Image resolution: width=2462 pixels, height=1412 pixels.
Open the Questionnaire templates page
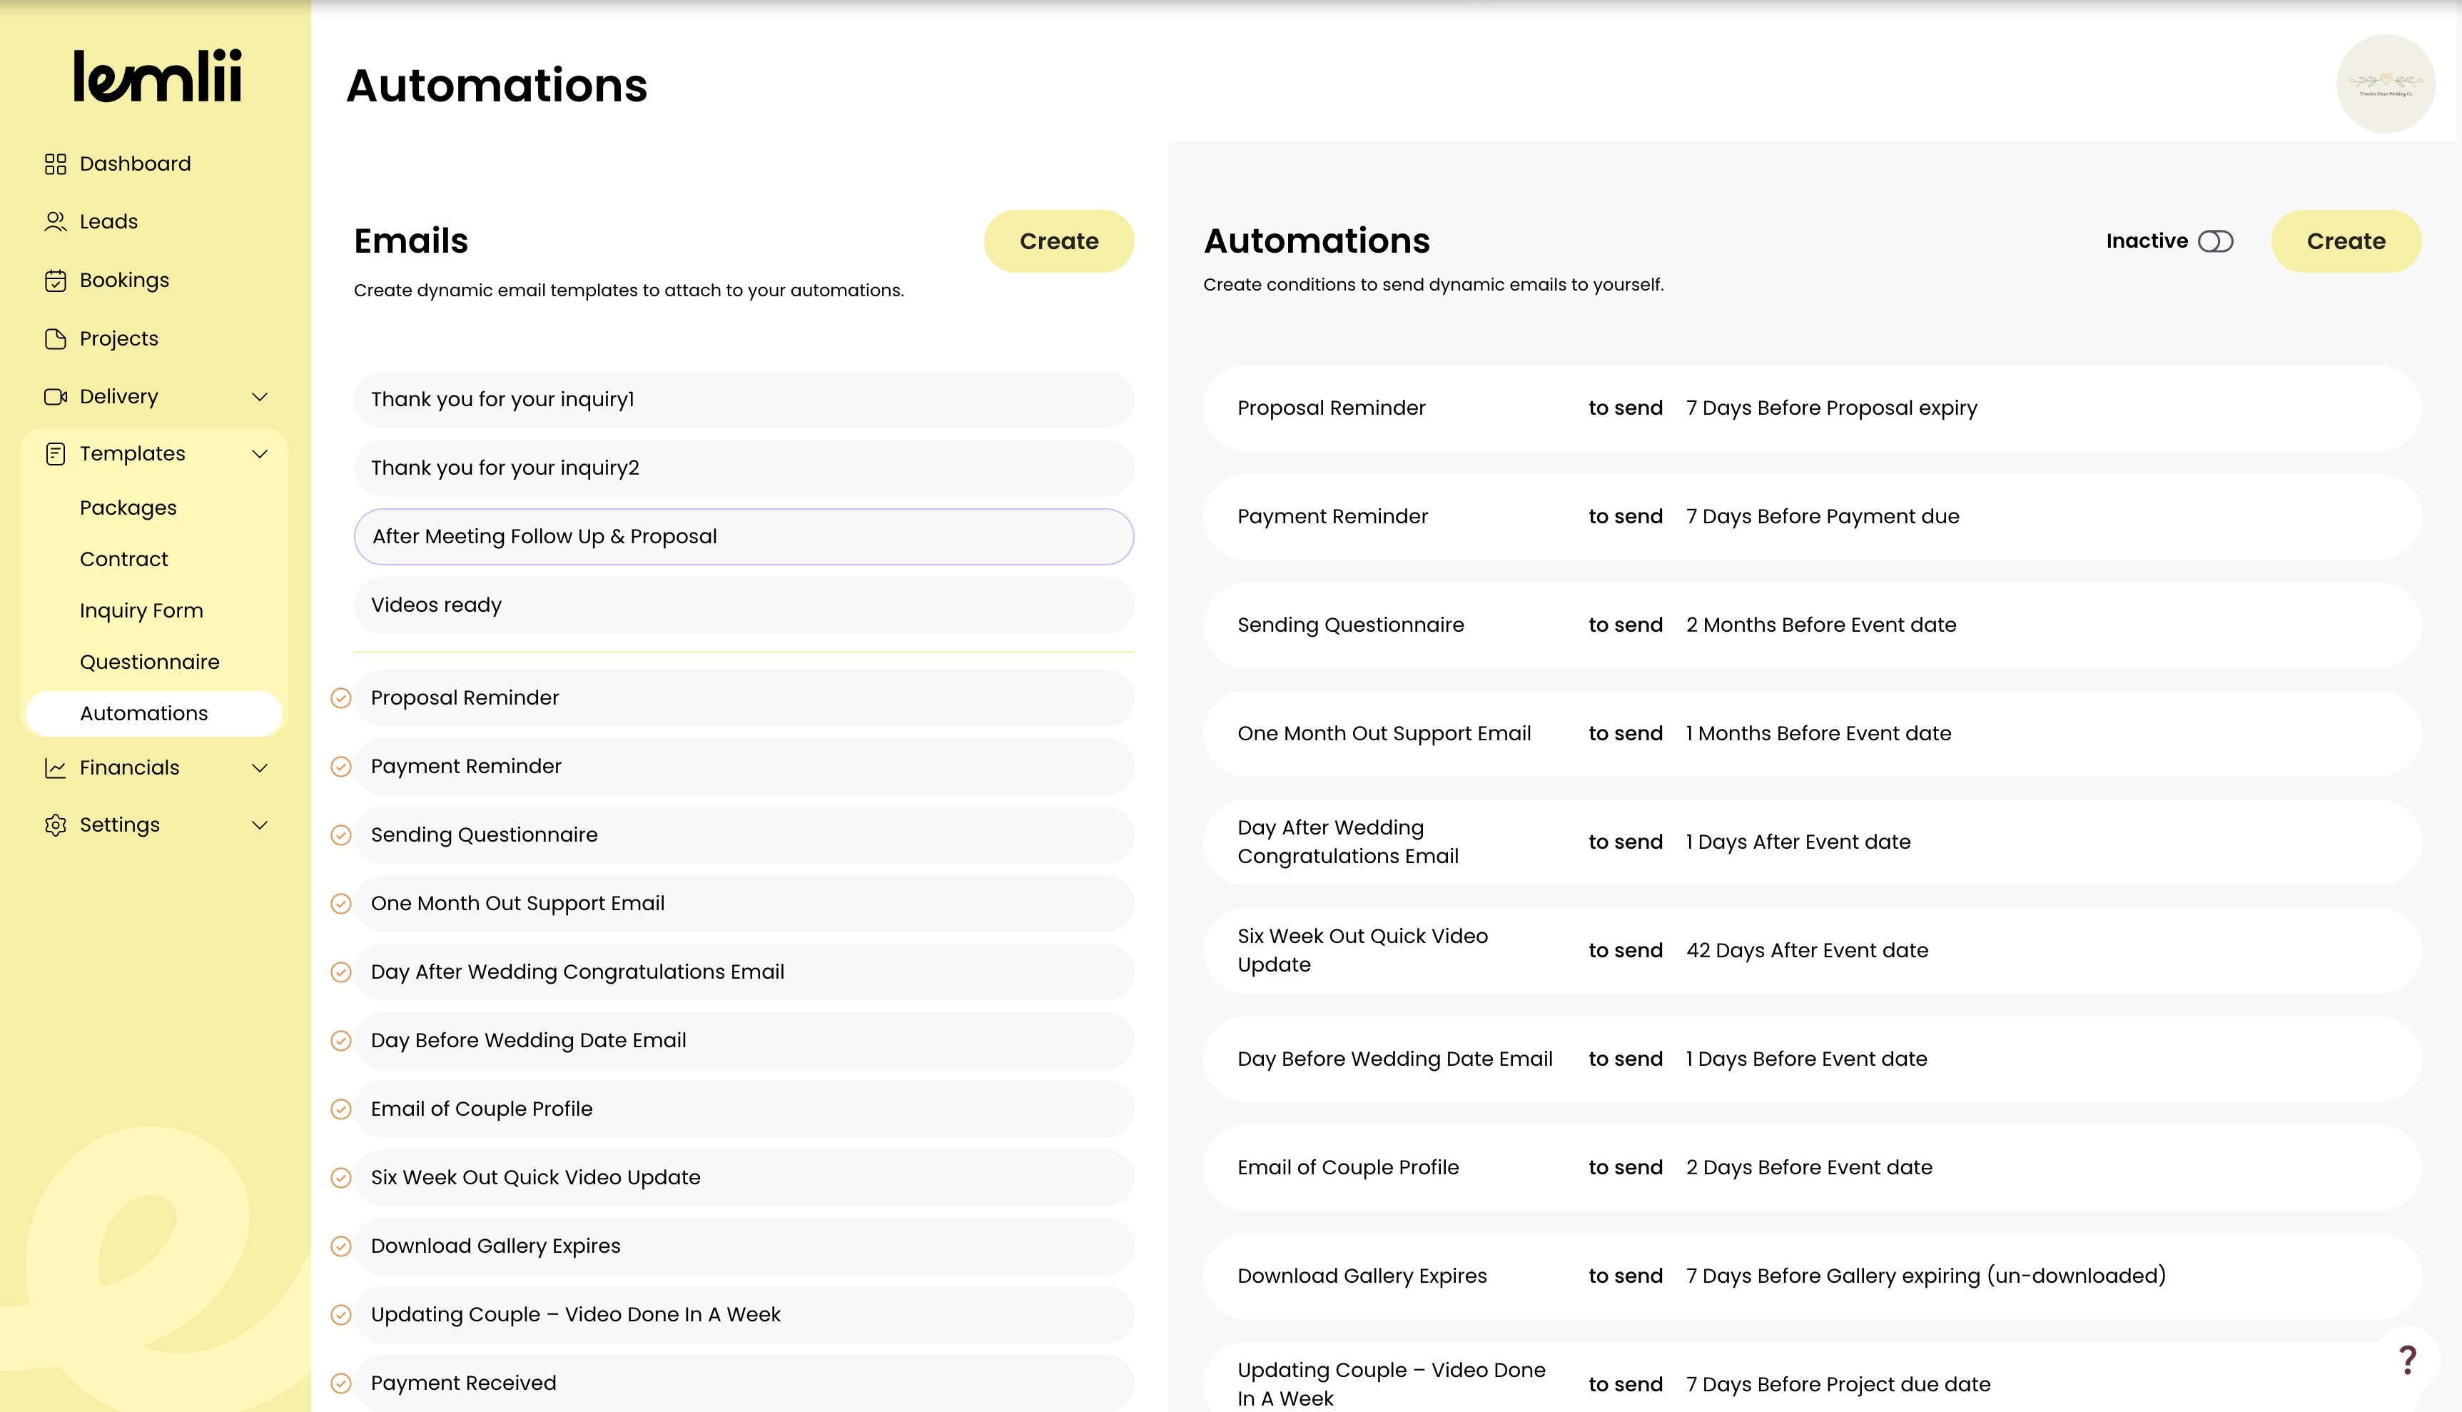pyautogui.click(x=149, y=662)
